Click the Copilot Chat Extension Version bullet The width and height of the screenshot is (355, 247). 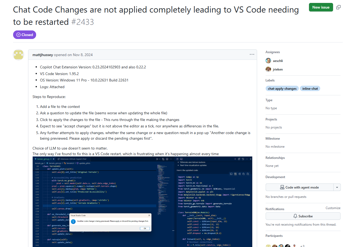coord(93,67)
